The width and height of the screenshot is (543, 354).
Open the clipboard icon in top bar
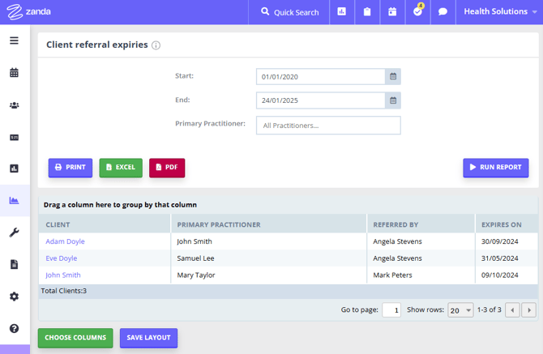point(367,12)
